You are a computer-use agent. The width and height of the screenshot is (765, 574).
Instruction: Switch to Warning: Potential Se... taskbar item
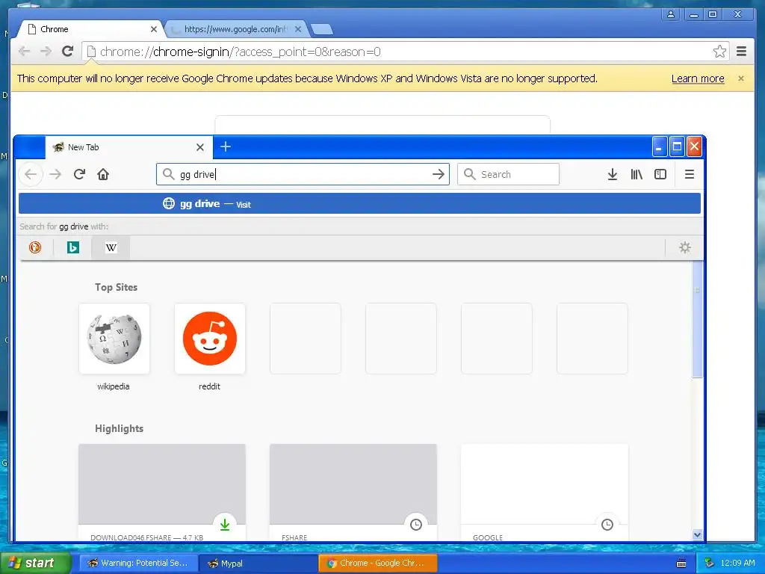pos(138,563)
